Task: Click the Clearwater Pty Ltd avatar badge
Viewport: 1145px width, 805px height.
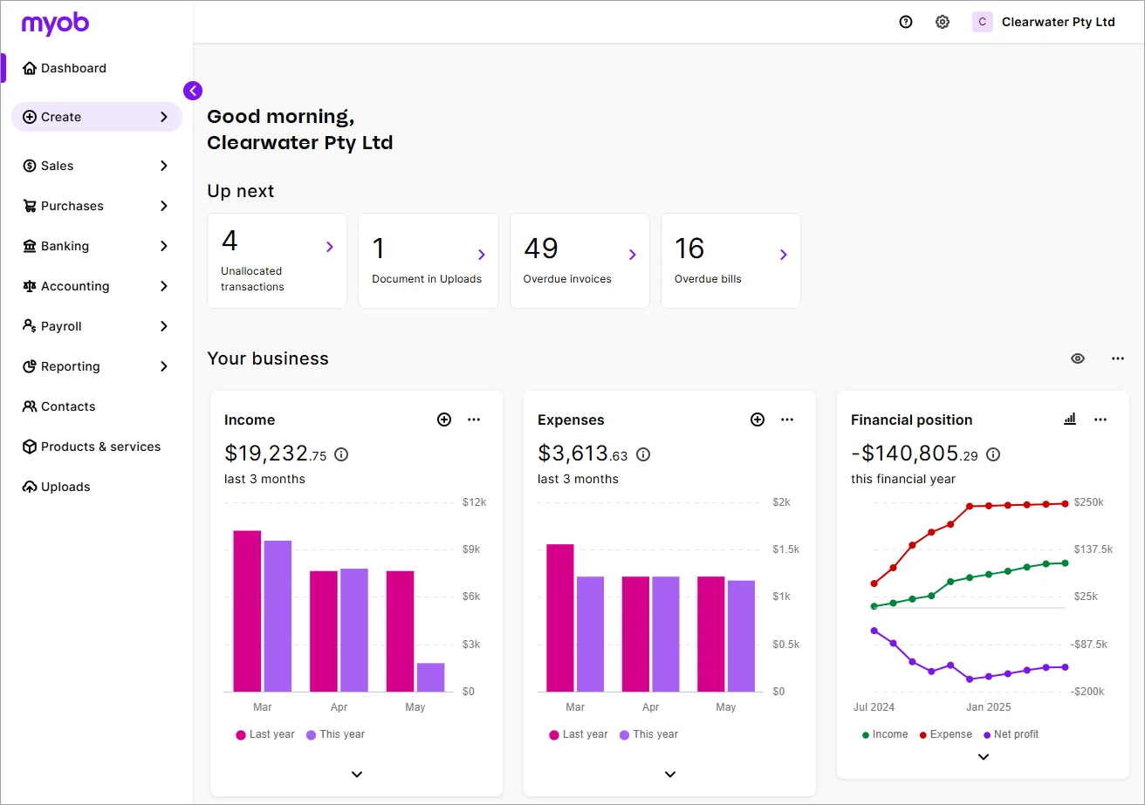Action: click(x=983, y=22)
